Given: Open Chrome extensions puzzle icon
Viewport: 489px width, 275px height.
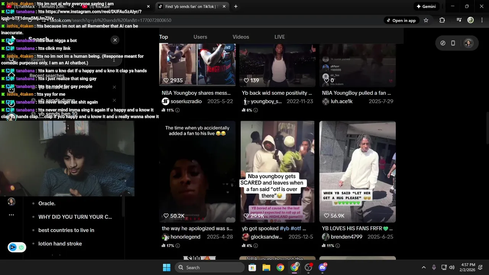Looking at the screenshot, I should point(442,20).
